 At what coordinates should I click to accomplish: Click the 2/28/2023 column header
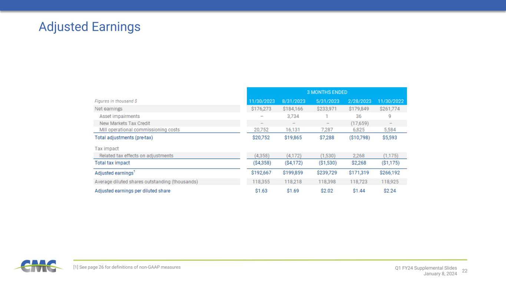tap(359, 101)
